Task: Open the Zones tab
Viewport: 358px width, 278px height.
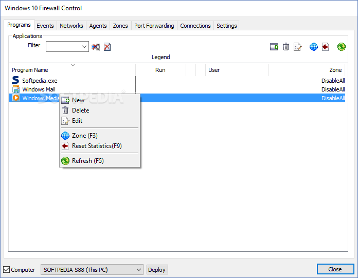Action: tap(120, 26)
